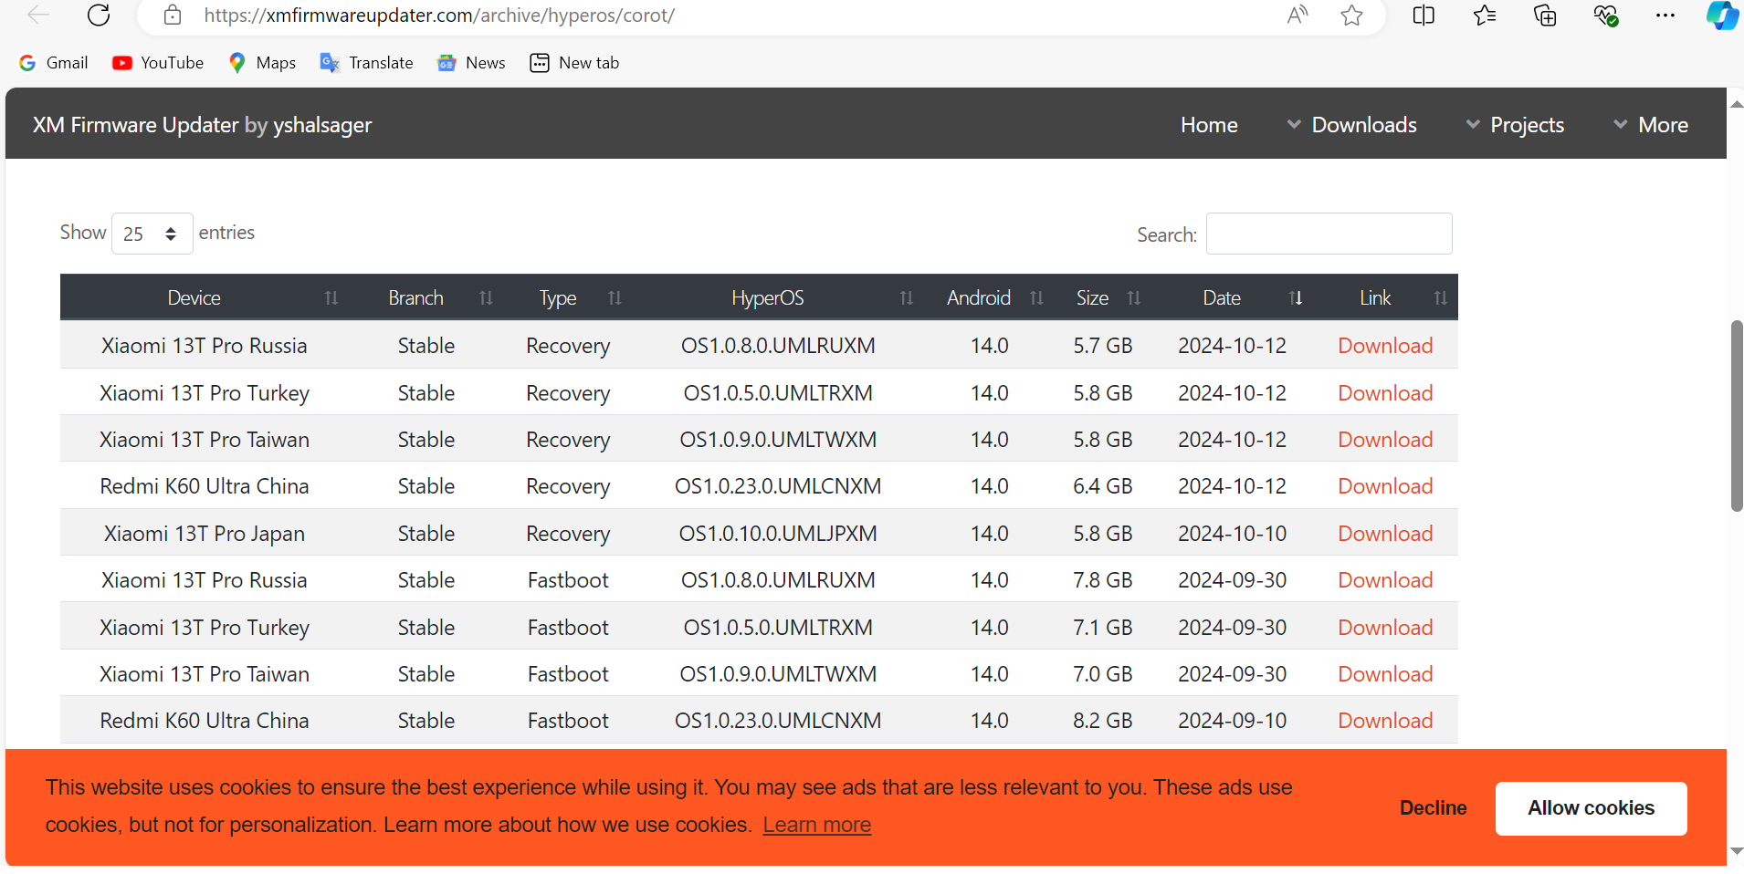
Task: Click the page vertical scrollbar thumb
Action: point(1736,415)
